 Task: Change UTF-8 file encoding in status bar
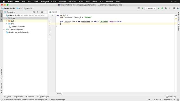(x=159, y=100)
